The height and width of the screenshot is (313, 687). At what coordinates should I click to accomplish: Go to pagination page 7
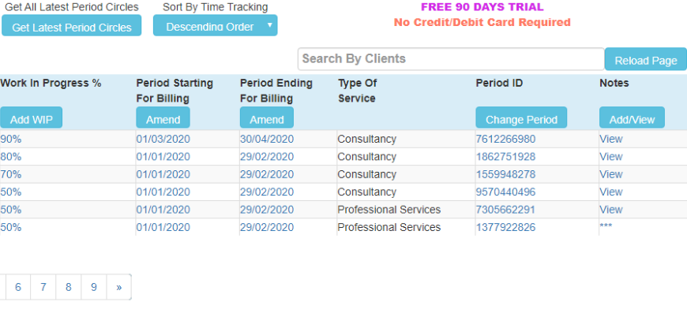tap(43, 287)
